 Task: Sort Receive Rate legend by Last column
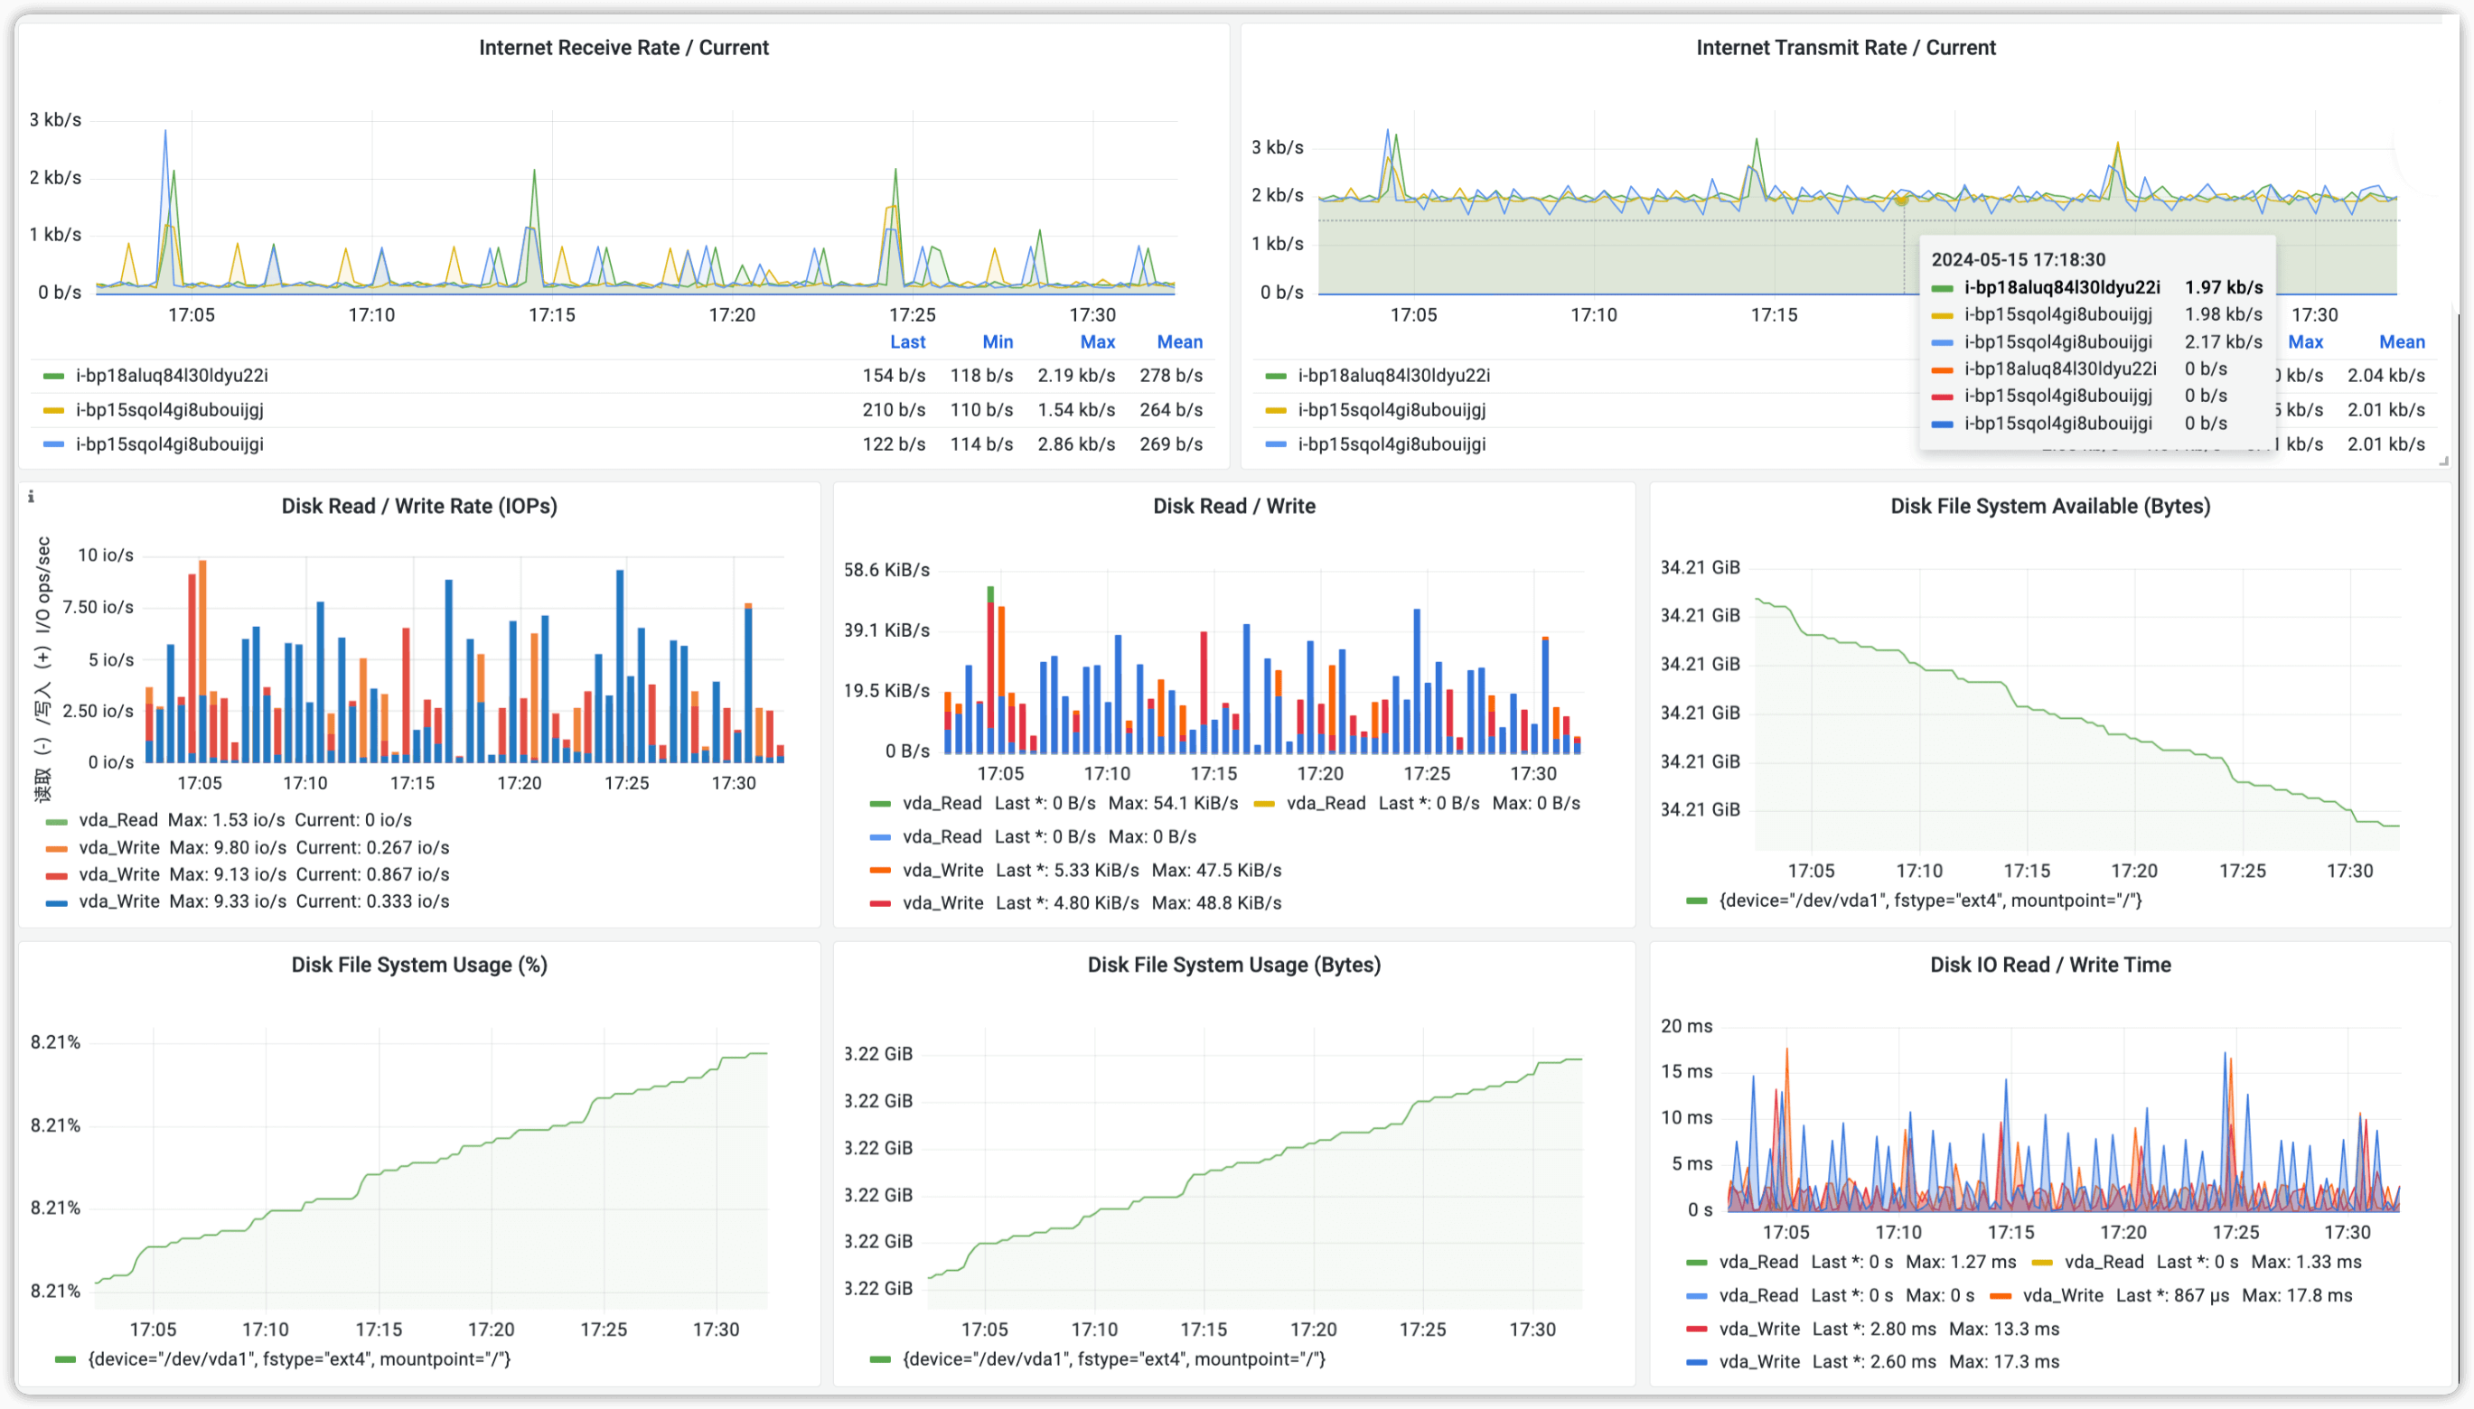pyautogui.click(x=907, y=341)
